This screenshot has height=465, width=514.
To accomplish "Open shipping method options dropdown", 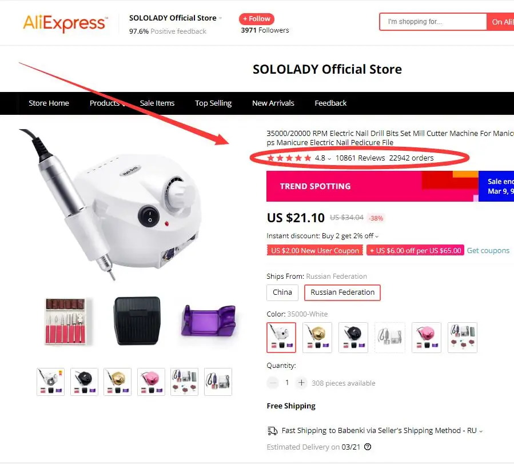I will [481, 431].
